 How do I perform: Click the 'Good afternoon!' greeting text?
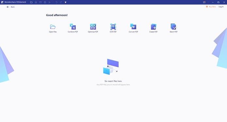pyautogui.click(x=57, y=15)
